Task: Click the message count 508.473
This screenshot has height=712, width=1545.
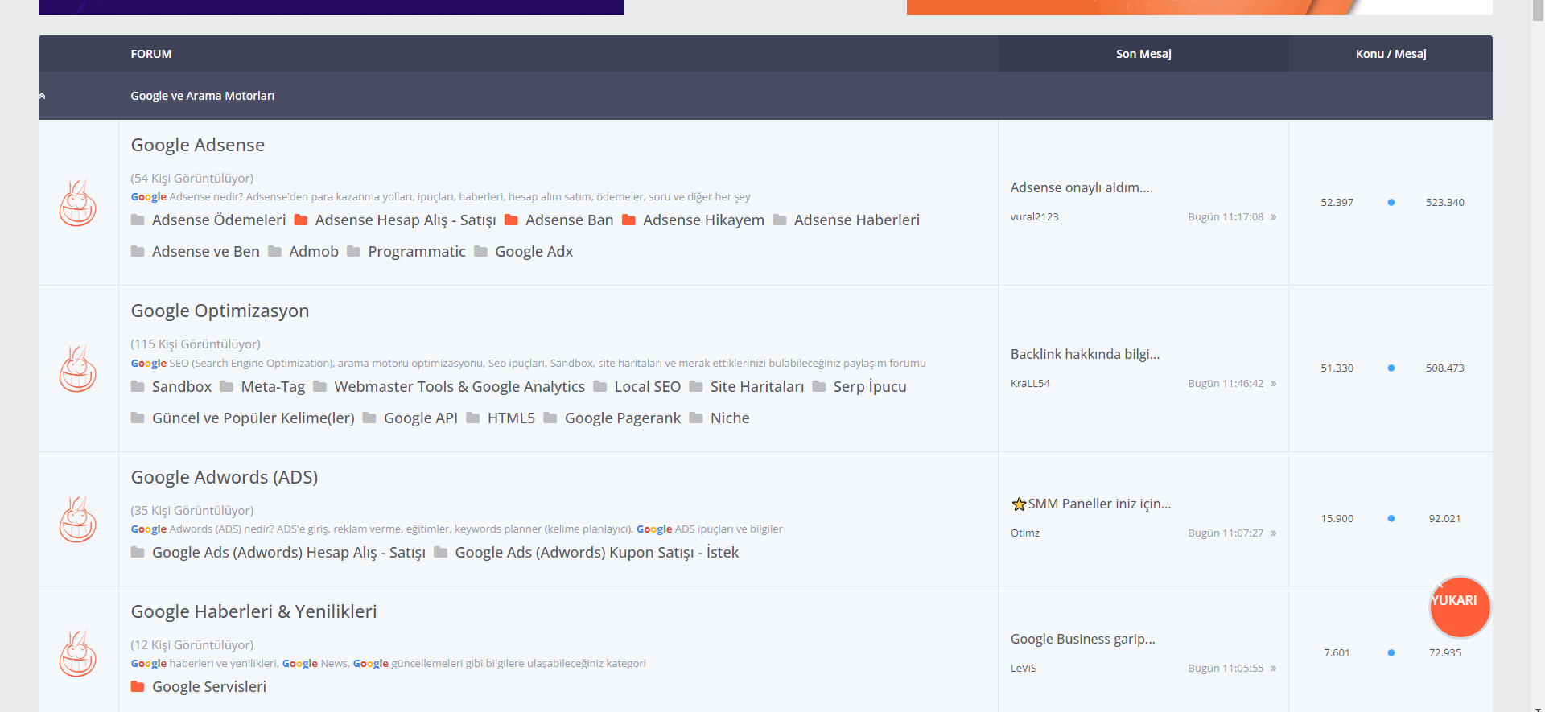Action: click(x=1445, y=368)
